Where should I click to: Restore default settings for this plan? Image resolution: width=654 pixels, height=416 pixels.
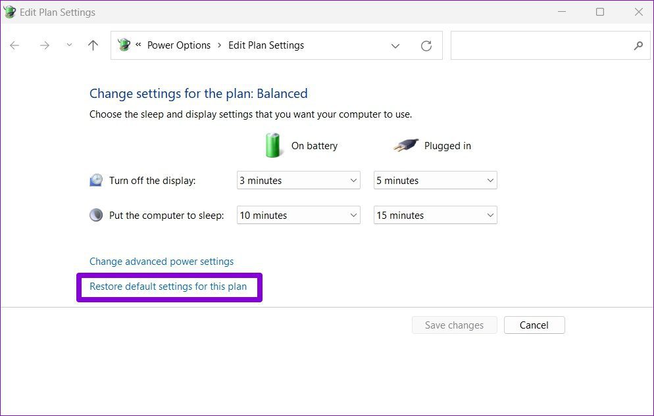168,287
